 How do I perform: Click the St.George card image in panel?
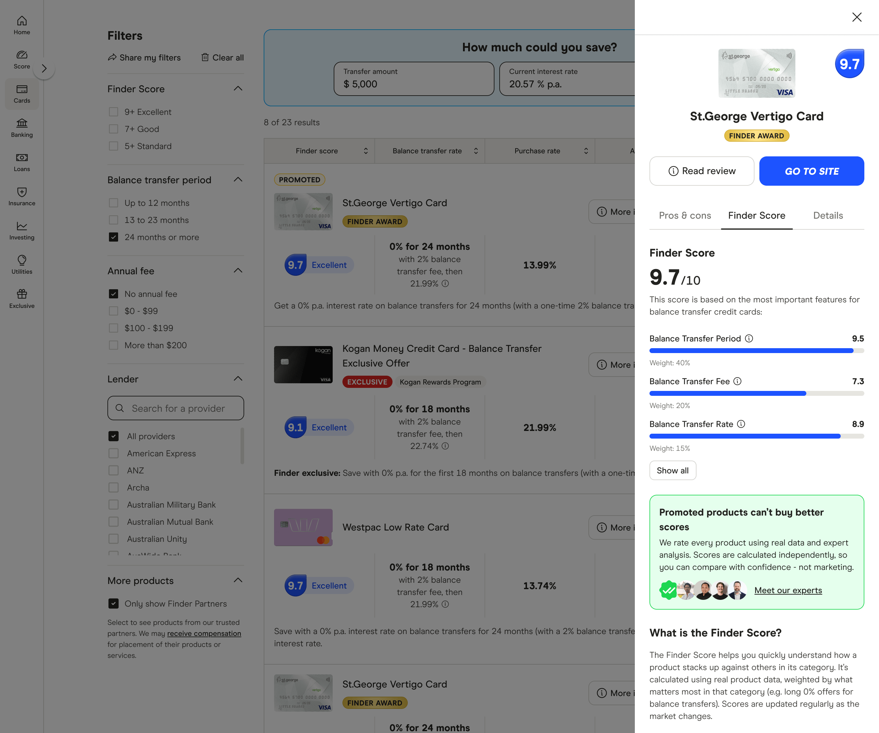[x=757, y=73]
